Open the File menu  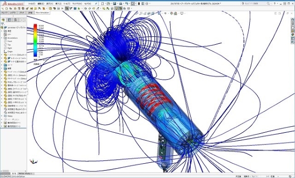(x=32, y=3)
